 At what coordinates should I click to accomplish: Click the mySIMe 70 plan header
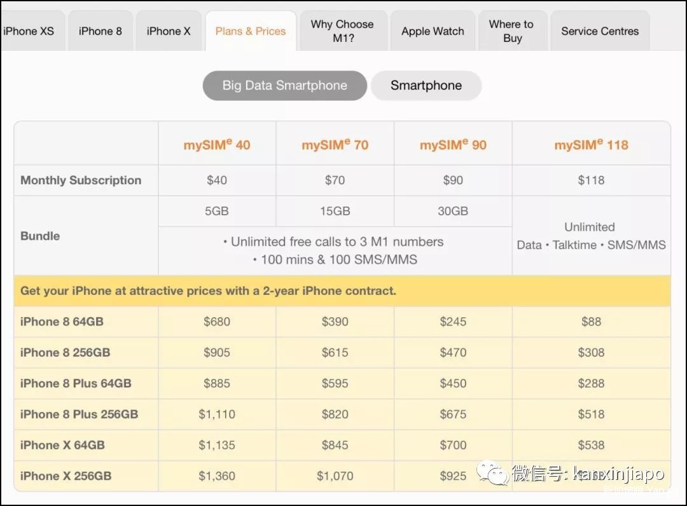(335, 144)
